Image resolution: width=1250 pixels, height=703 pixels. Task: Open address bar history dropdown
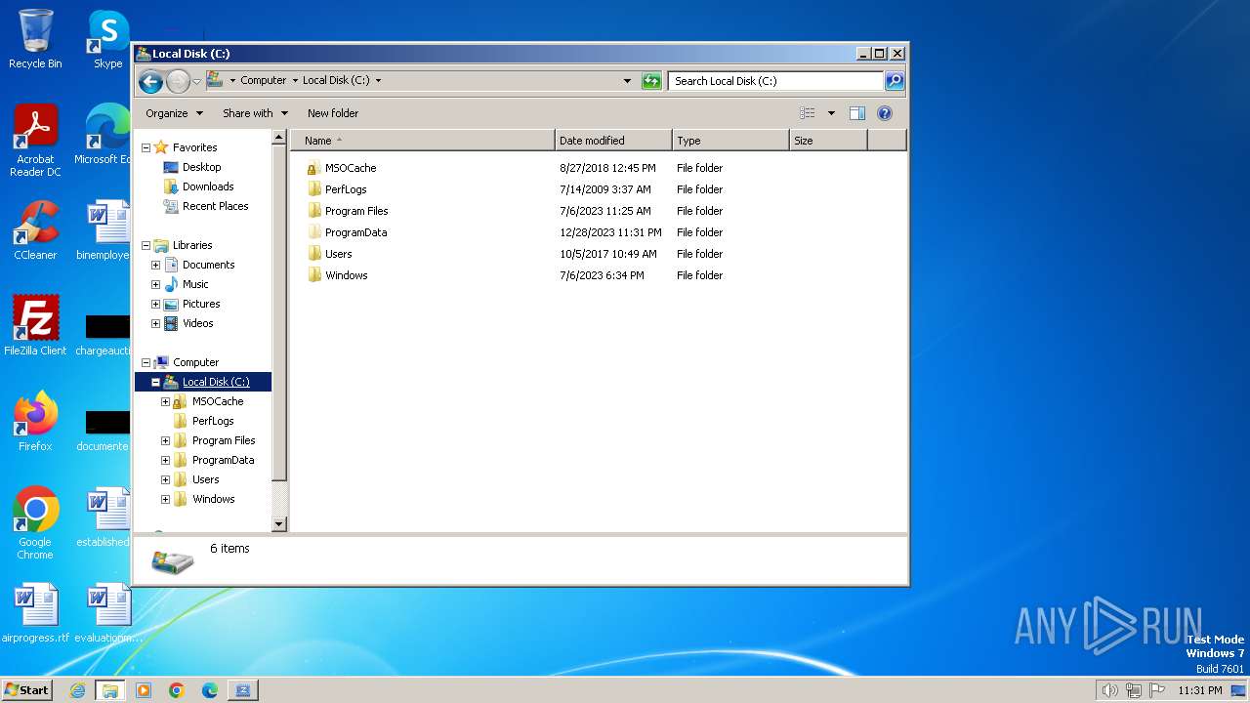(x=627, y=81)
